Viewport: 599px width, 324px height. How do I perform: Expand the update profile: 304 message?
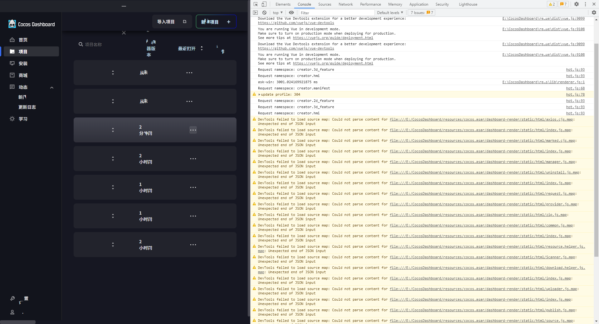click(x=259, y=94)
